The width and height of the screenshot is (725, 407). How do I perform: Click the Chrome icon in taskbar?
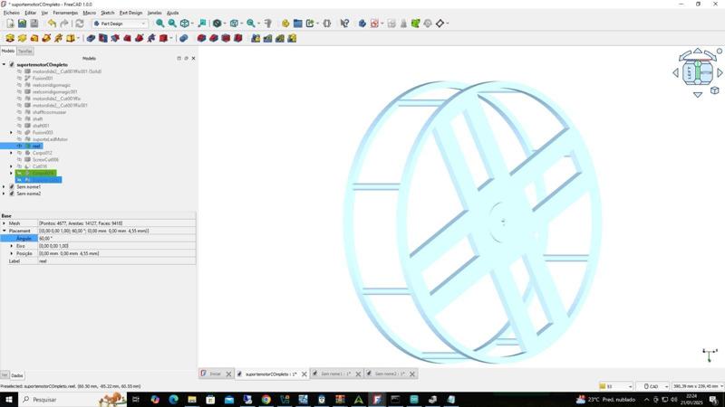click(x=266, y=400)
